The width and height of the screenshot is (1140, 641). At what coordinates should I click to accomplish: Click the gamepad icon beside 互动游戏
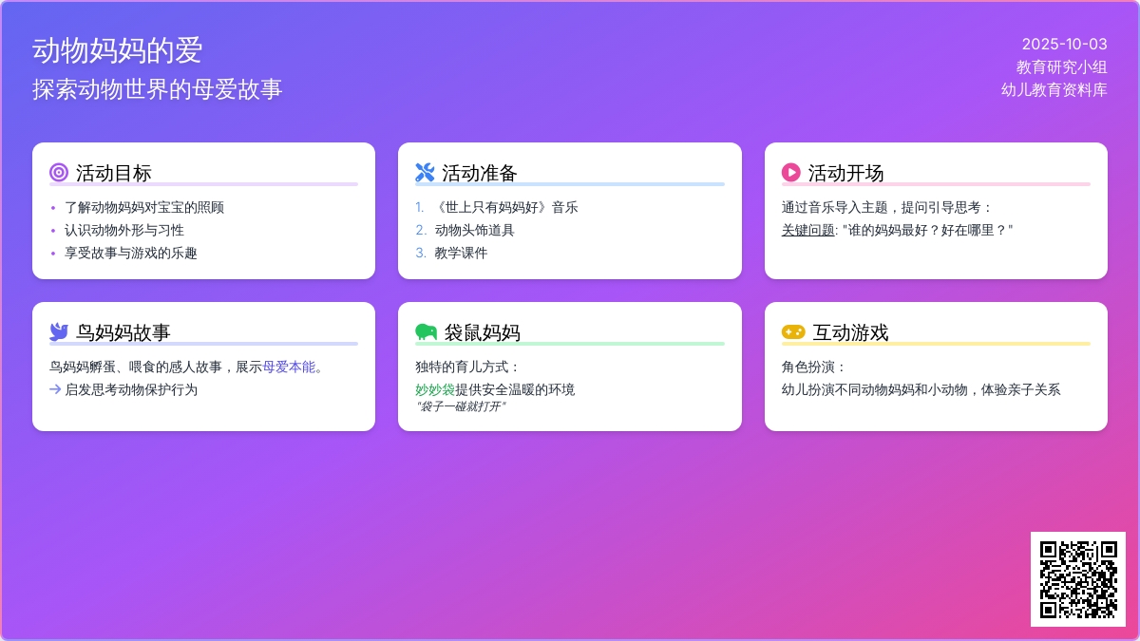tap(792, 332)
